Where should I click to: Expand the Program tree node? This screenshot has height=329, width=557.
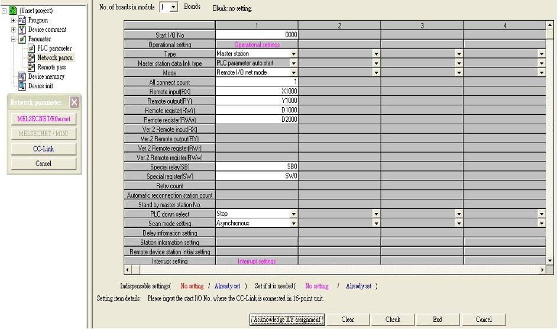14,20
